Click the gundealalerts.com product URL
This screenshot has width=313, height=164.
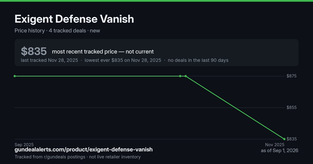(84, 150)
